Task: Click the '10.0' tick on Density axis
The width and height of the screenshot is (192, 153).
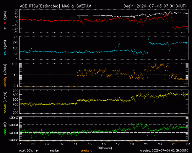Action: click(15, 64)
